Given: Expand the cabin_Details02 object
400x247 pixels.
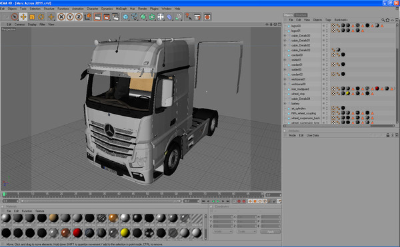Looking at the screenshot, I should (x=285, y=45).
